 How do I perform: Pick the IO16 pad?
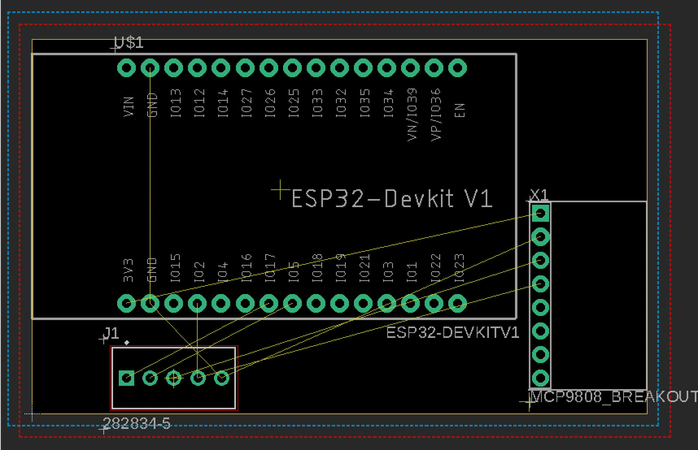click(245, 303)
